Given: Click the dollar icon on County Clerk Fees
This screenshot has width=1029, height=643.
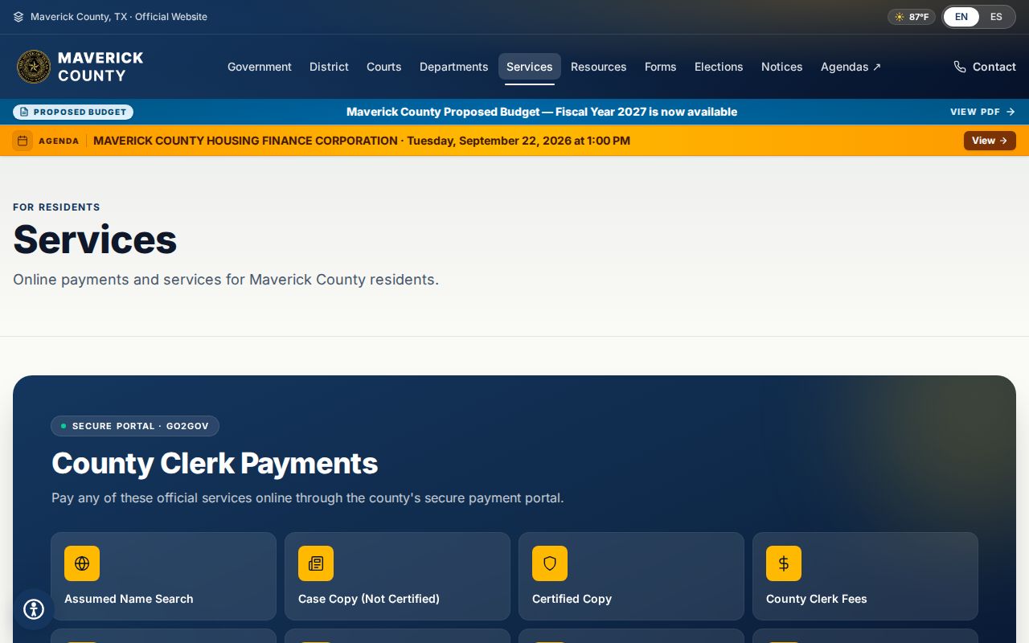Looking at the screenshot, I should pos(784,563).
